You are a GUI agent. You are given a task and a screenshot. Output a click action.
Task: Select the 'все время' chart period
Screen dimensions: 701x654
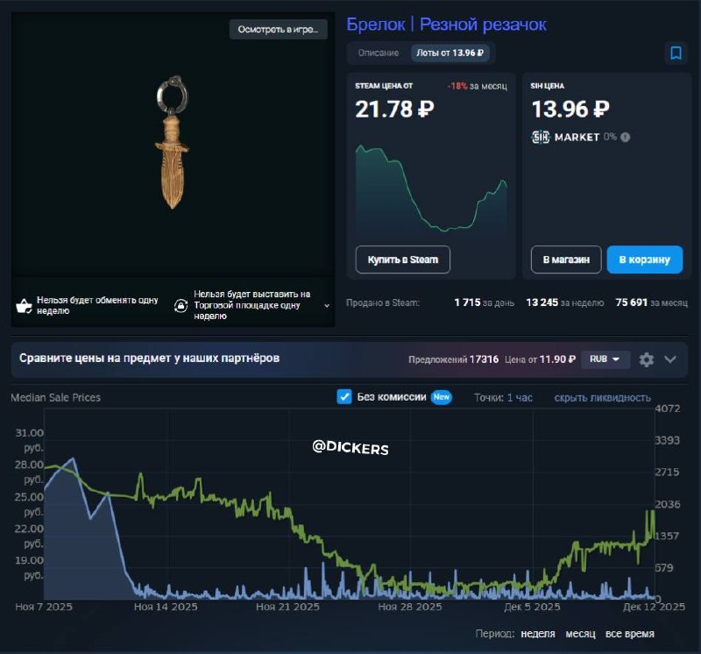point(629,634)
